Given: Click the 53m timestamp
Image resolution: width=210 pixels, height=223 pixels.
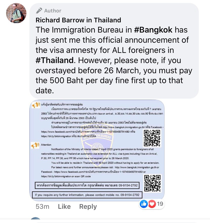Looking at the screenshot, I should point(42,206).
